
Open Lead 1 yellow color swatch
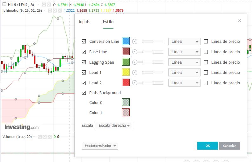pos(126,72)
